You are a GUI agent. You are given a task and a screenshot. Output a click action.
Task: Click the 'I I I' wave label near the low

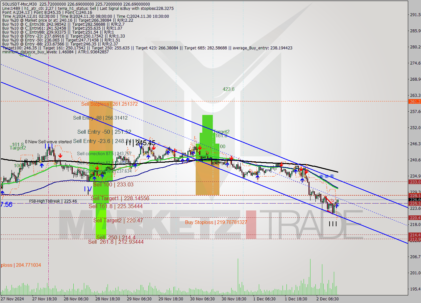333,224
